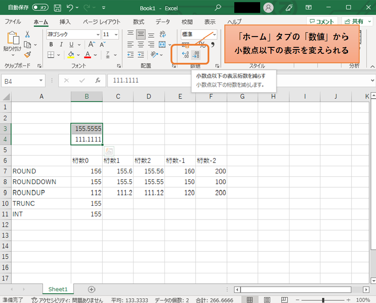
Task: Click the formula bar showing 111.1111
Action: click(238, 80)
